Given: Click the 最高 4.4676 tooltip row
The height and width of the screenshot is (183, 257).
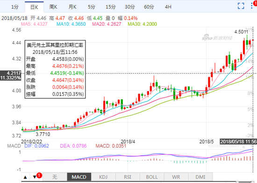Looking at the screenshot, I should pos(55,66).
